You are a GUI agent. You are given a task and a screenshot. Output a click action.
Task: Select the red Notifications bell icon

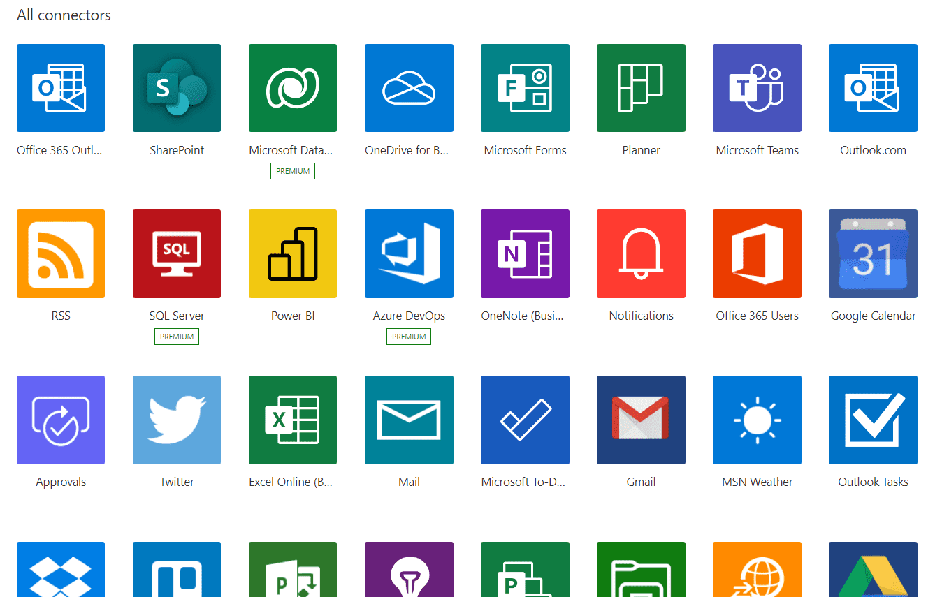click(x=641, y=253)
